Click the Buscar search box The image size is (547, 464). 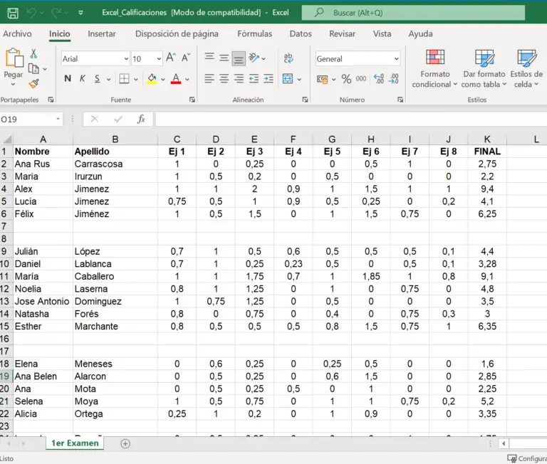point(413,13)
